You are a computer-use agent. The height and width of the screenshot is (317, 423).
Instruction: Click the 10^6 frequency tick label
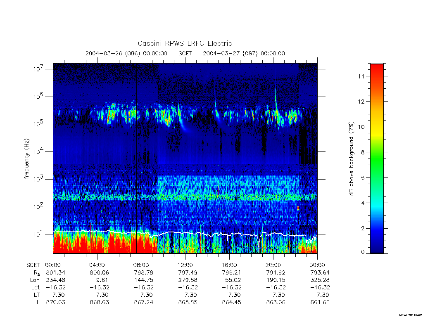(38, 96)
